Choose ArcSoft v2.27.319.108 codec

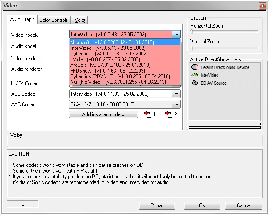(125, 65)
